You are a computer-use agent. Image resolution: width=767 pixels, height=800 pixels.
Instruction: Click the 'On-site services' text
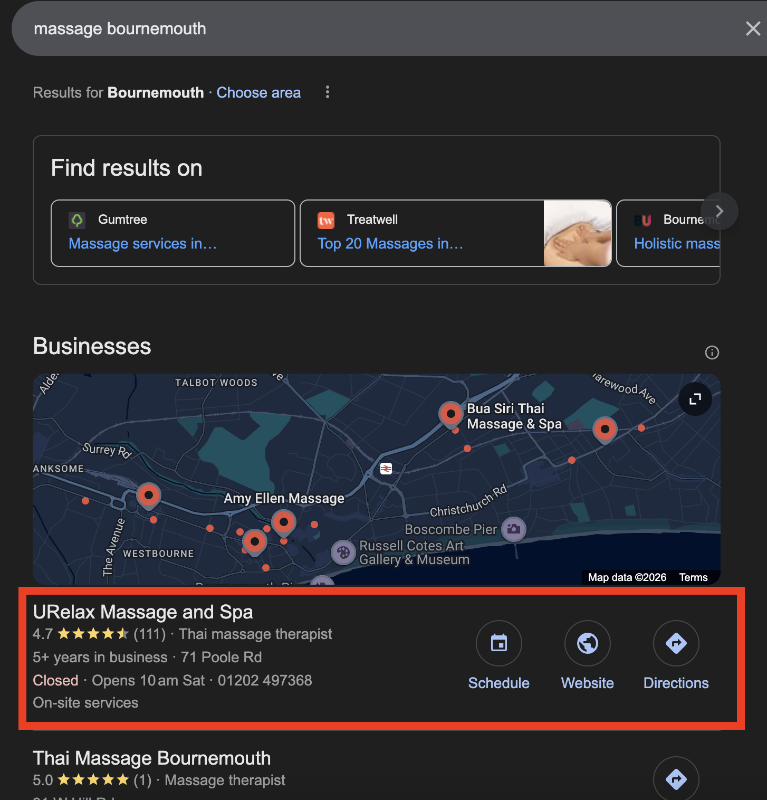click(x=85, y=703)
